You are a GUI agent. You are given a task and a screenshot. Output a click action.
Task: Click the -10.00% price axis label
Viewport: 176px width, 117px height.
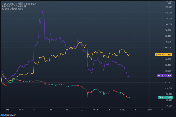coord(169,88)
